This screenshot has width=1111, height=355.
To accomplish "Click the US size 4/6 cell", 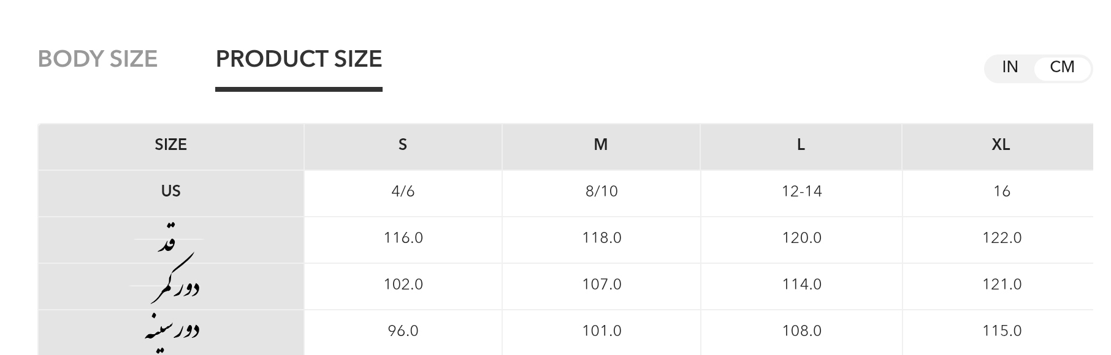I will [402, 192].
